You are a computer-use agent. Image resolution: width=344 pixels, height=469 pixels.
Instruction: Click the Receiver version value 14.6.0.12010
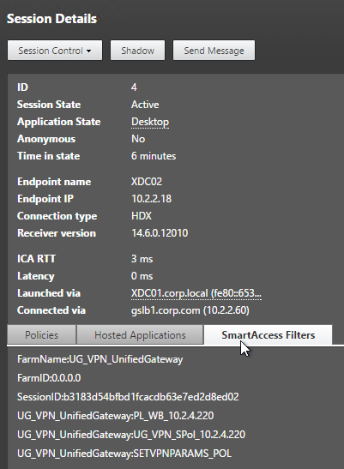(160, 233)
